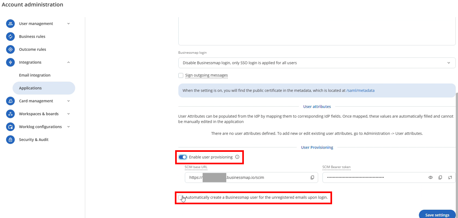Reveal the SCIM Bearer token with eye icon
The image size is (458, 218).
click(x=431, y=177)
